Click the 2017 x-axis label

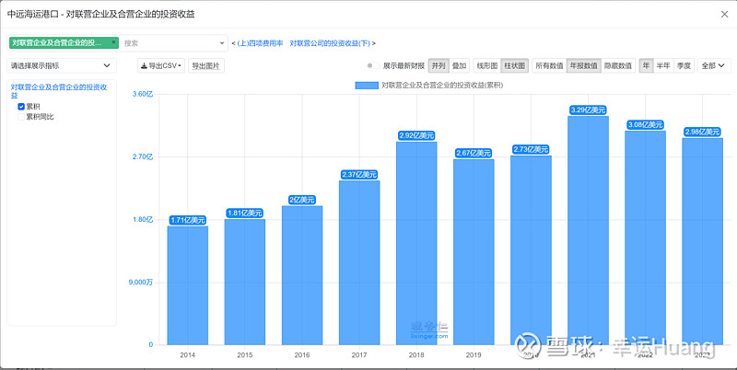click(359, 355)
